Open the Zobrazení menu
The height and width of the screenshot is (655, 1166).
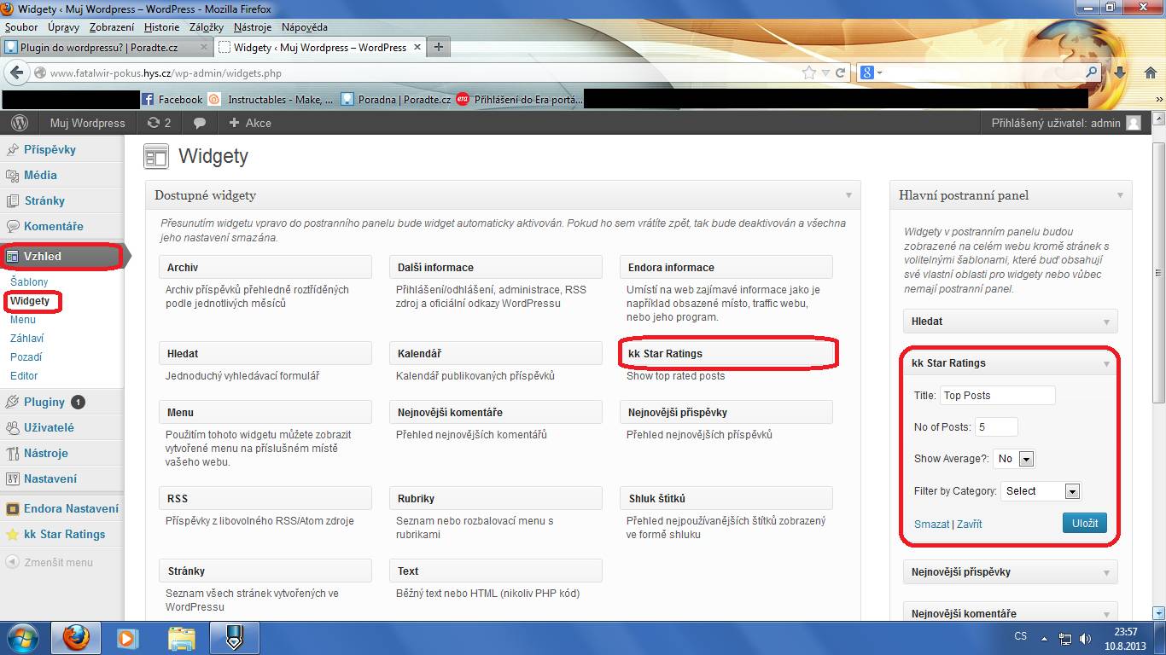[x=111, y=27]
